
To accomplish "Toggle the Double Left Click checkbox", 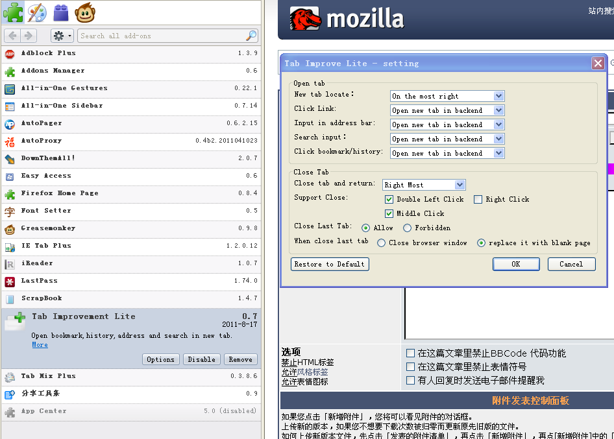I will 389,199.
